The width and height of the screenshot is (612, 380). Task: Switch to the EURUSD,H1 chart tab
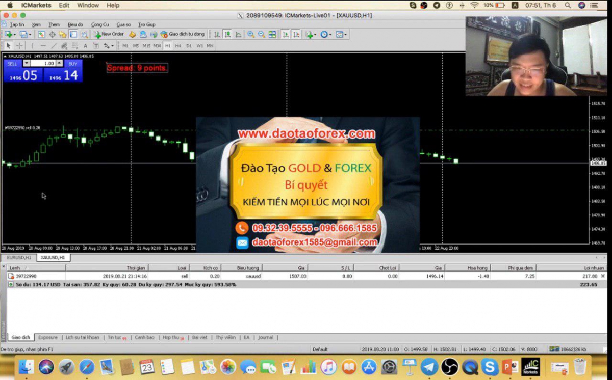click(19, 257)
